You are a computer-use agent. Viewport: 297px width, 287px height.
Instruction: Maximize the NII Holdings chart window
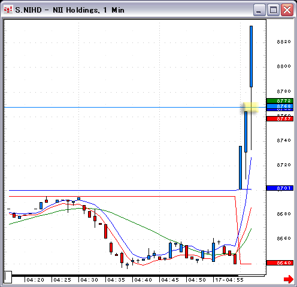pos(273,10)
